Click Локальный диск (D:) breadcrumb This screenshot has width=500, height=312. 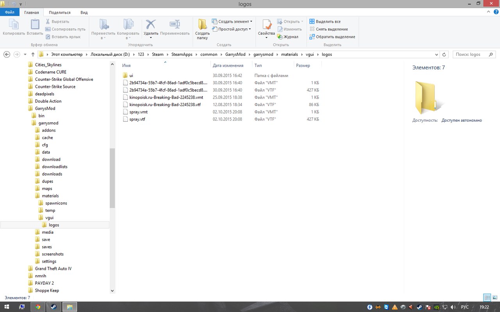click(110, 55)
